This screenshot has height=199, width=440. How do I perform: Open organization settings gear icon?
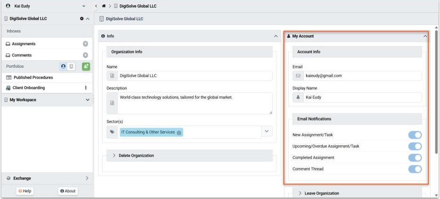tap(81, 19)
